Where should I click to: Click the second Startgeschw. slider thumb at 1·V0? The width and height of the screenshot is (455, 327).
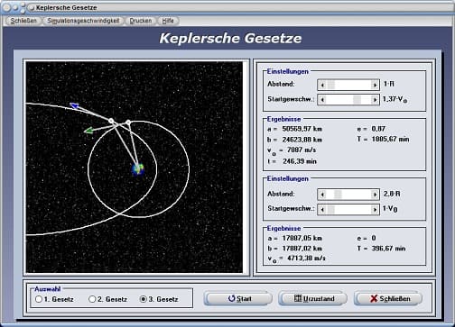331,209
